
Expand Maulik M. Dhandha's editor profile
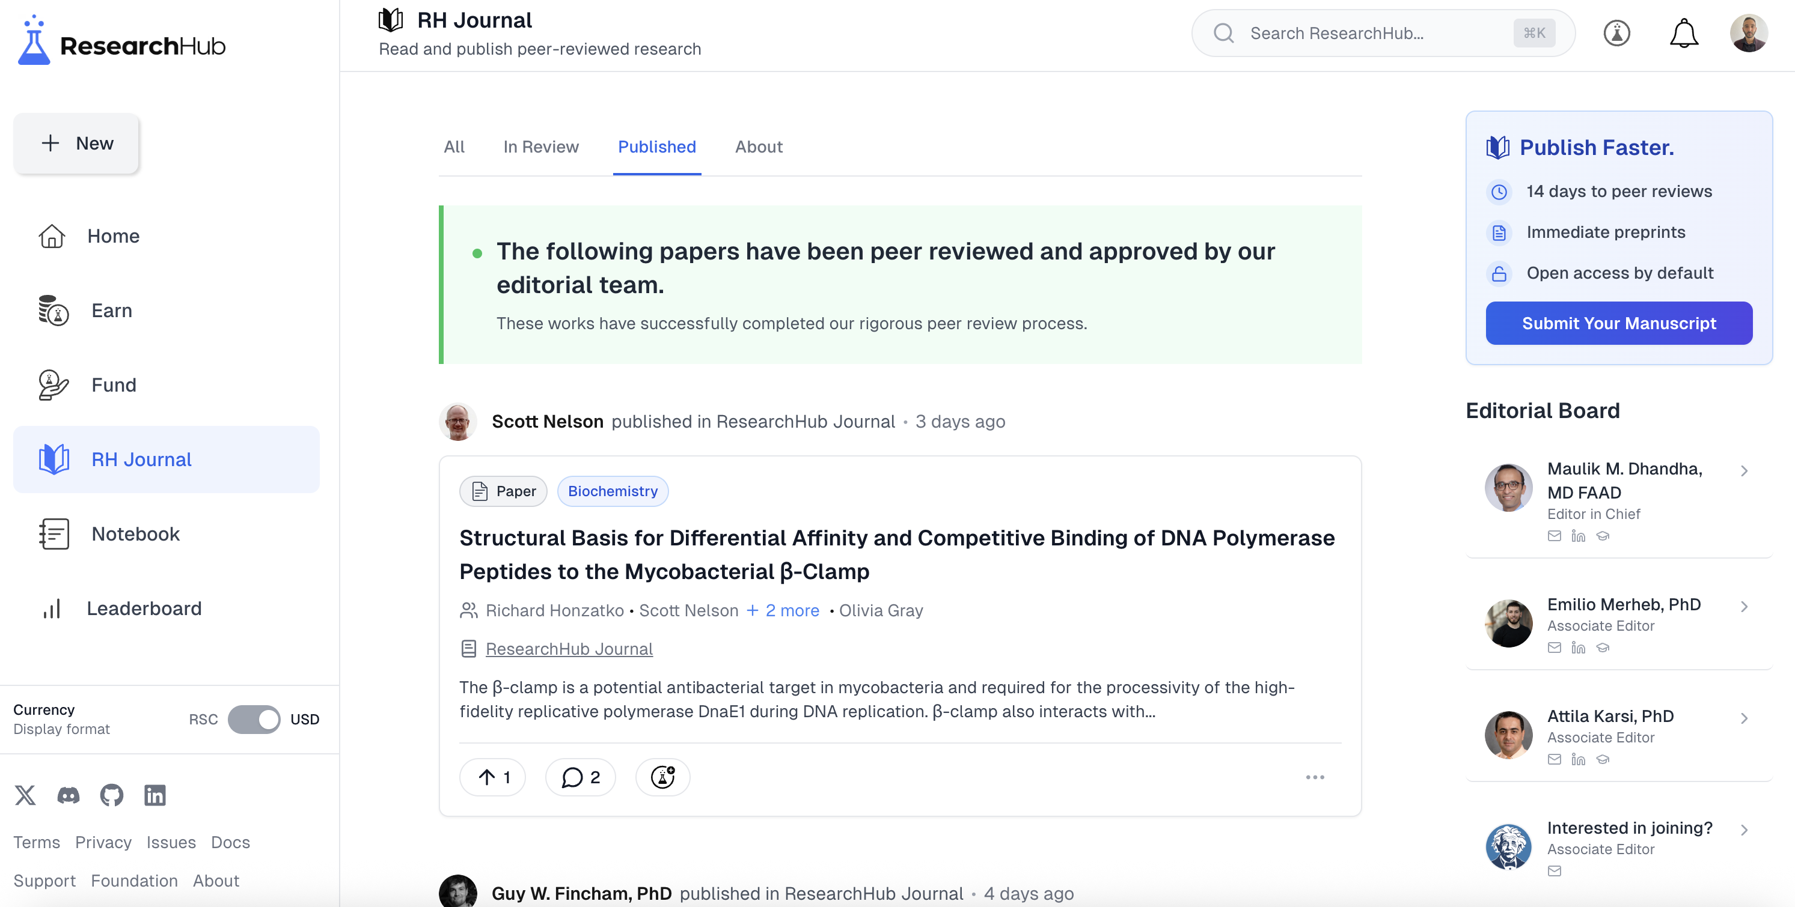1743,472
